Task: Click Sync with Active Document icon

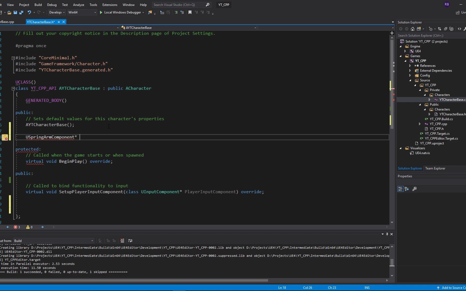Action: click(x=439, y=29)
